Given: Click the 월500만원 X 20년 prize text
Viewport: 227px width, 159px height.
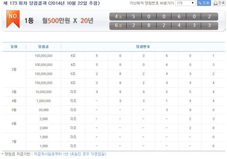Looking at the screenshot, I should (68, 21).
